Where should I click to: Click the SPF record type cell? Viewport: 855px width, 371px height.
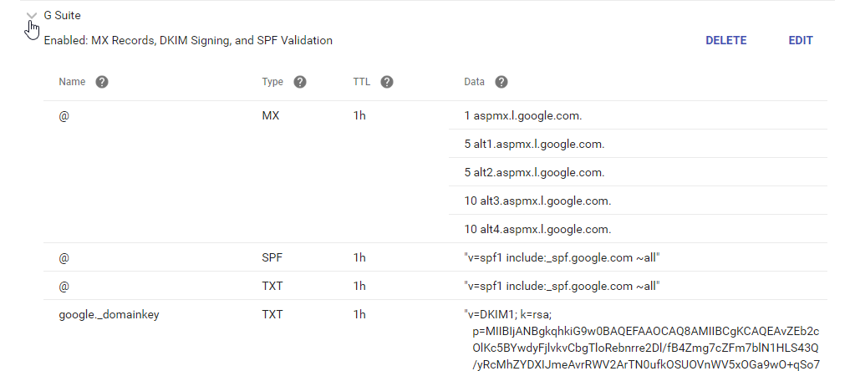coord(272,257)
